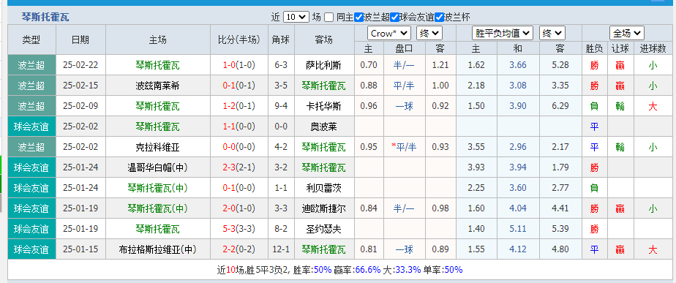Screen dimensions: 676x283
Task: Click the 一球 handicap of the 卡托华斯 match
Action: click(x=404, y=106)
